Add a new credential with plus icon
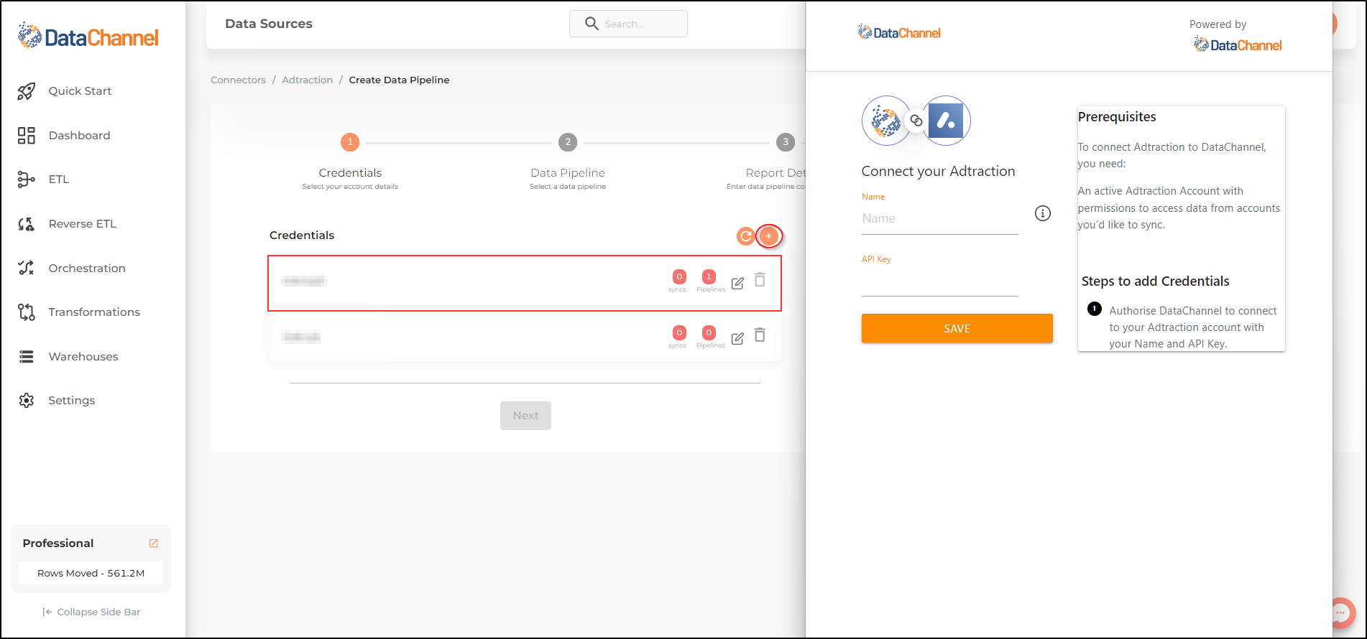The width and height of the screenshot is (1367, 639). tap(769, 236)
